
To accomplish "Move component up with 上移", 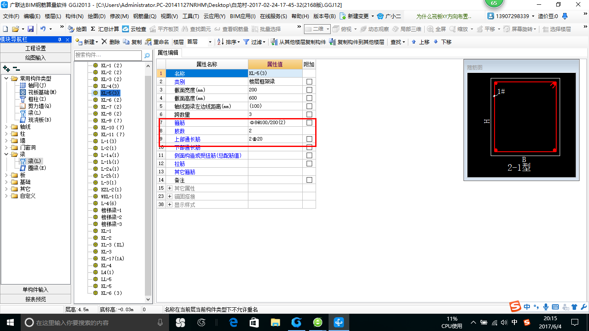I will tap(420, 42).
